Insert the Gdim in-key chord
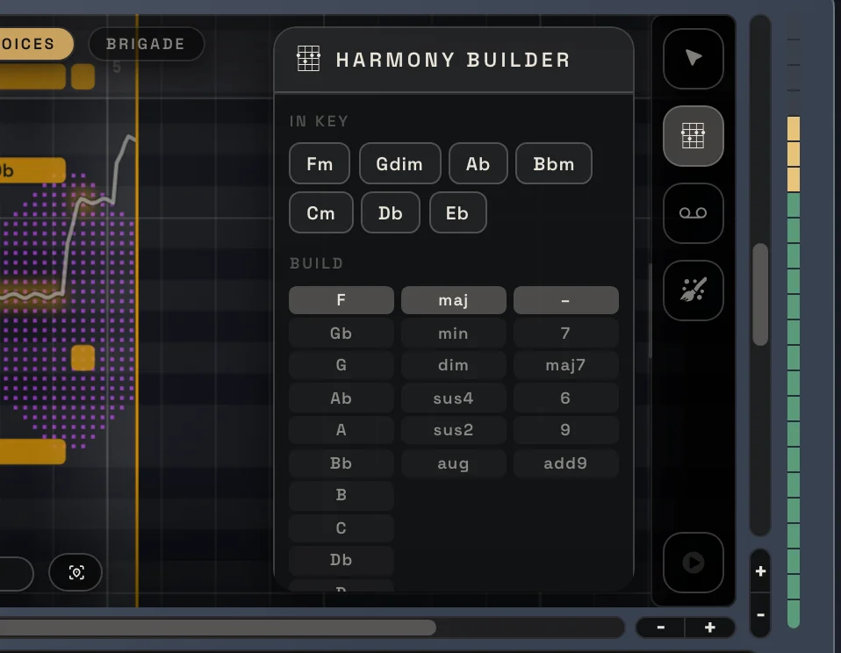 pos(399,163)
